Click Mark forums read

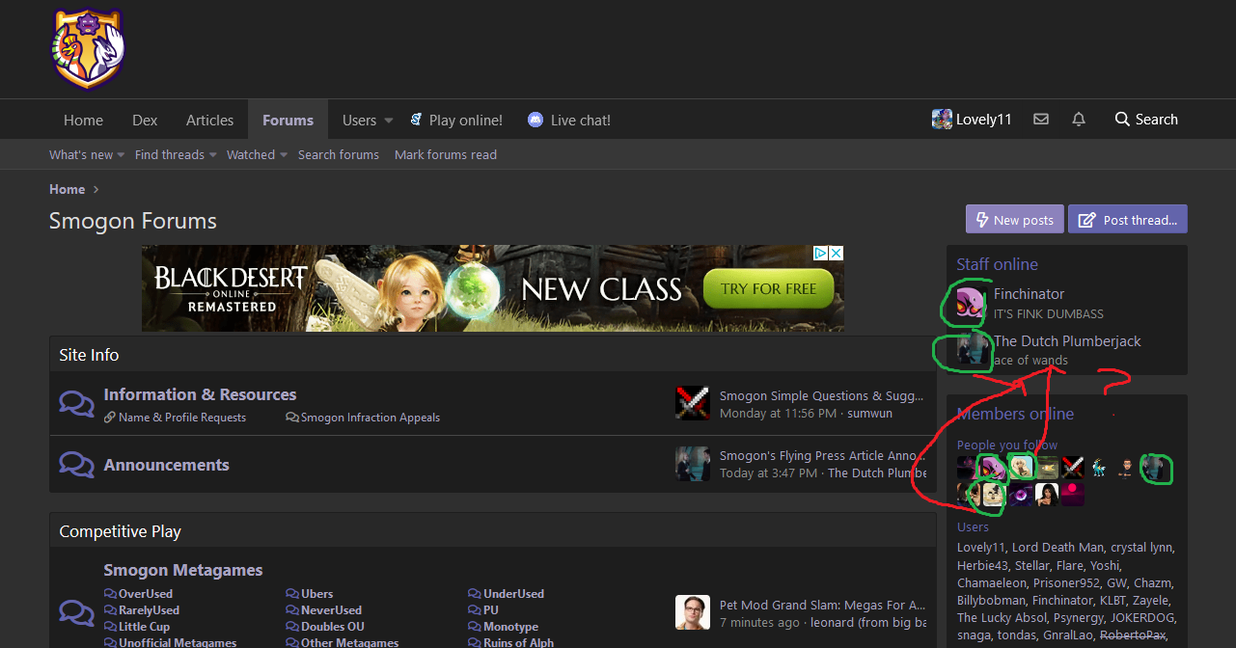(446, 155)
